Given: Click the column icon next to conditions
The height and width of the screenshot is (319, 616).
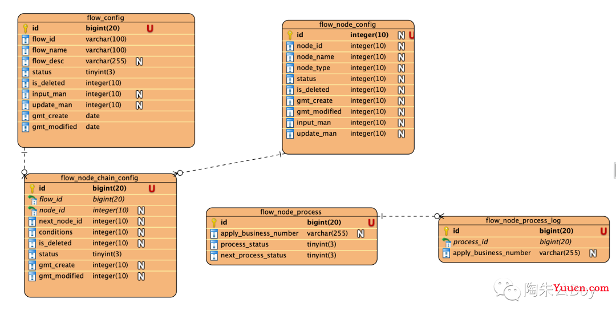Looking at the screenshot, I should click(x=32, y=233).
